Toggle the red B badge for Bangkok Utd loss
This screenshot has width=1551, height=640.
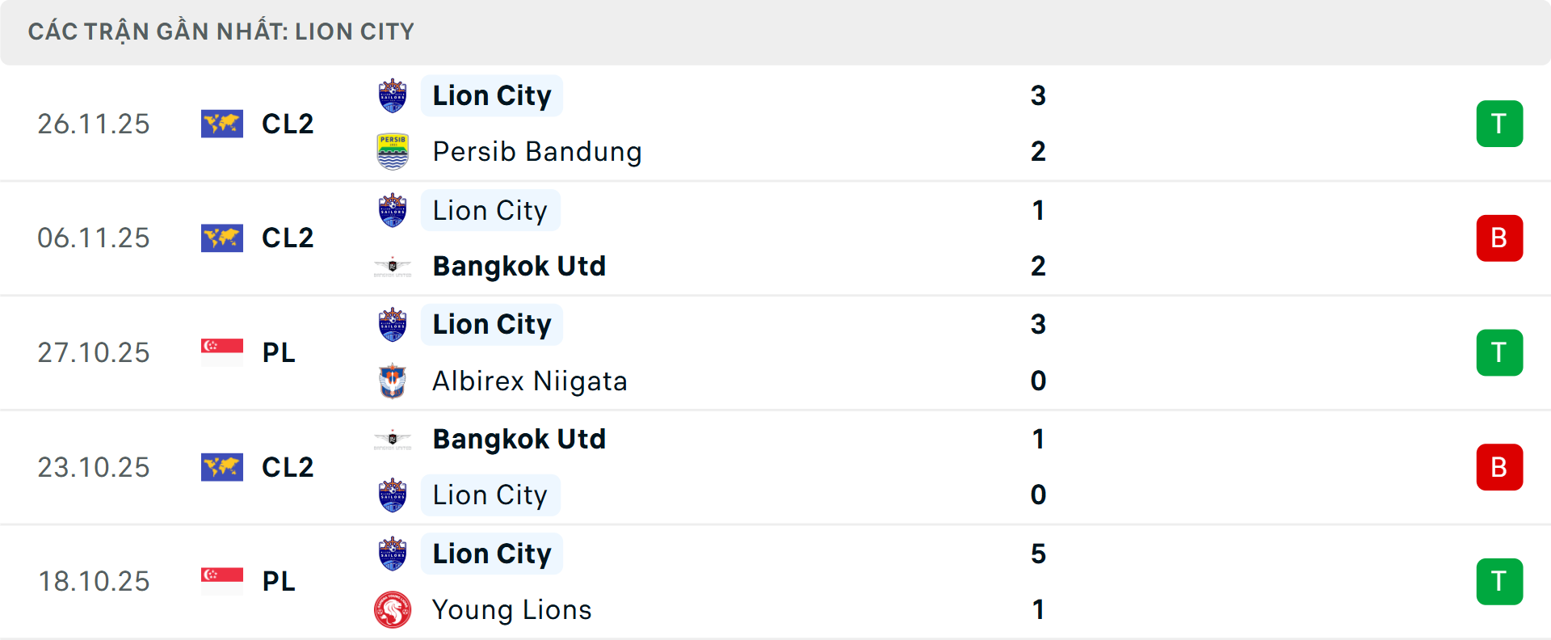coord(1500,238)
